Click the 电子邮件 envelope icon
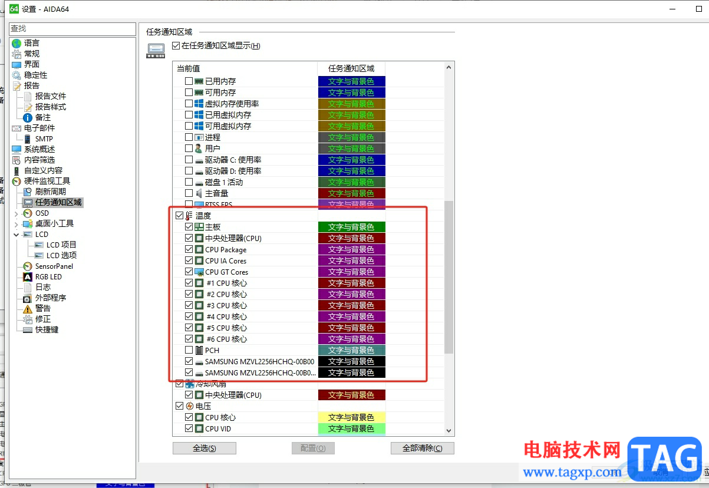The width and height of the screenshot is (709, 488). click(17, 128)
